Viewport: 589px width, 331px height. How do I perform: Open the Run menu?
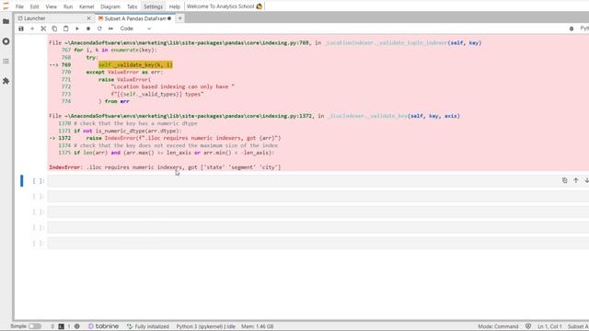tap(68, 6)
